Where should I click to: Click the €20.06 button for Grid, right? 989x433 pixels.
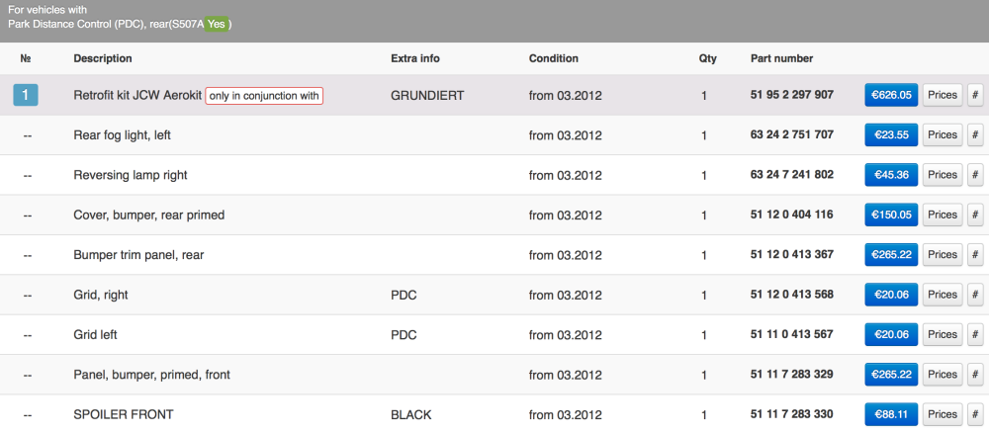coord(891,295)
